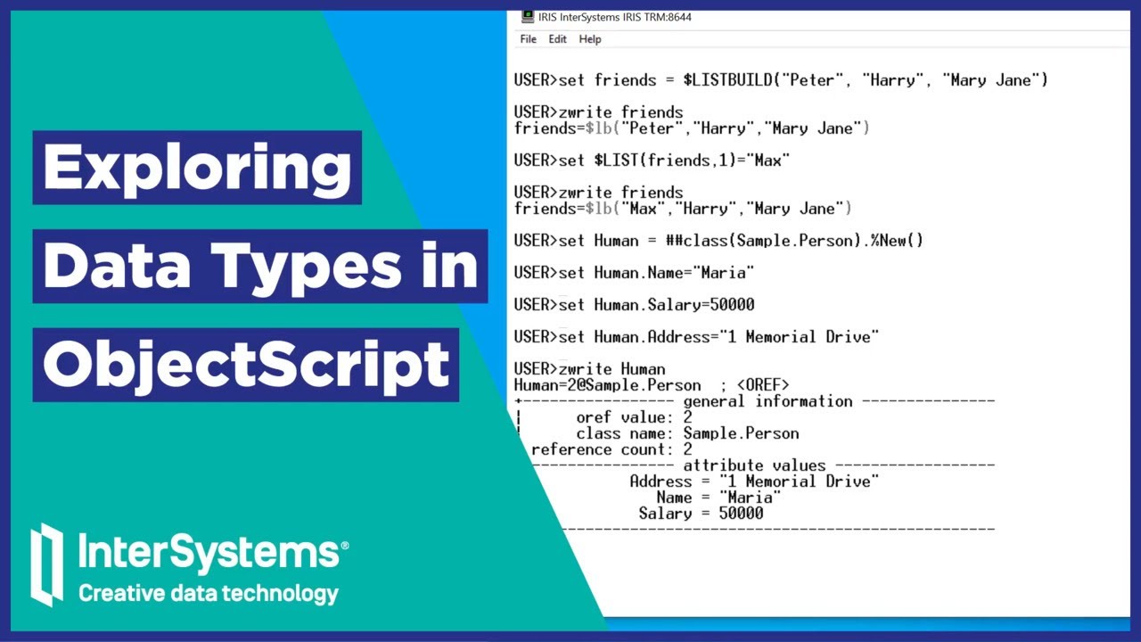1141x642 pixels.
Task: Open the Help menu
Action: tap(590, 39)
